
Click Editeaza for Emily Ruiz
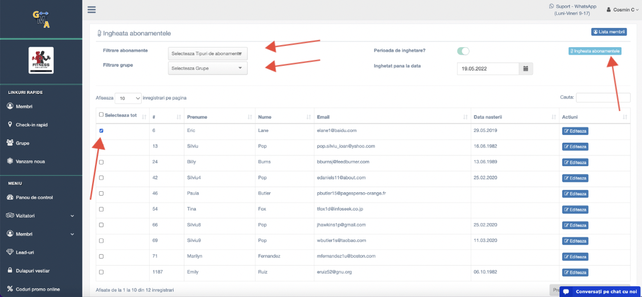click(x=575, y=273)
